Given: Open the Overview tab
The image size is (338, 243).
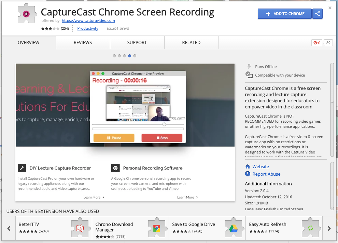Looking at the screenshot, I should click(x=29, y=42).
